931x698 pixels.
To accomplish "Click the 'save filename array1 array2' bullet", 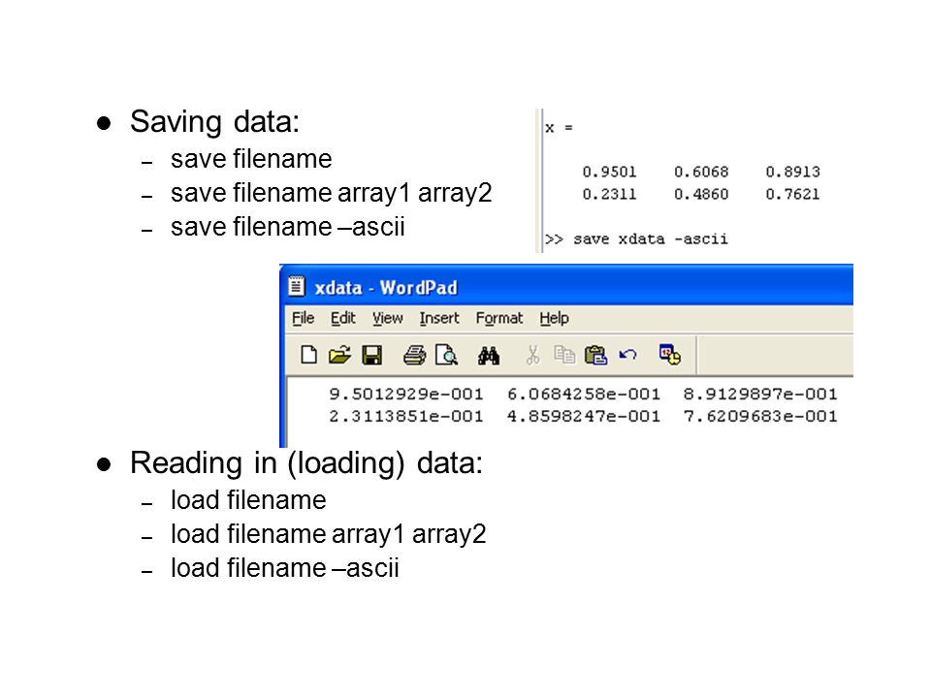I will pos(332,194).
